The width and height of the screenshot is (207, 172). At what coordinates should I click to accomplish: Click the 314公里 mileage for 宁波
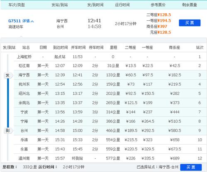(x=113, y=112)
